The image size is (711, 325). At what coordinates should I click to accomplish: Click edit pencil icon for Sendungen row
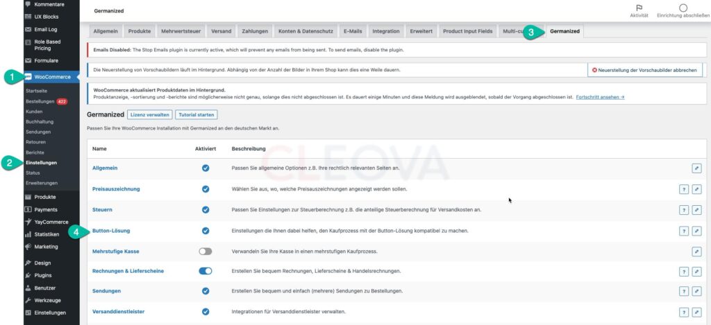tap(696, 291)
